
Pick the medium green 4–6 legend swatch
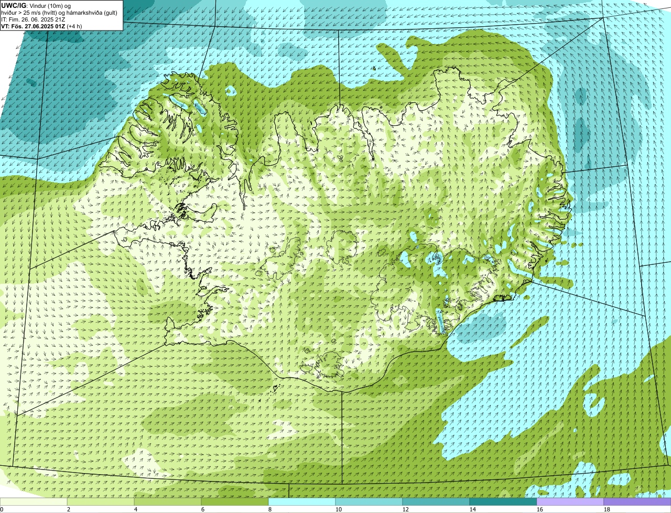(168, 501)
